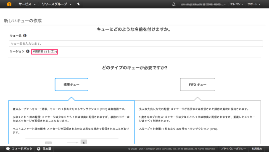Open the プライバシーポリシー link
The image size is (269, 152).
click(233, 149)
